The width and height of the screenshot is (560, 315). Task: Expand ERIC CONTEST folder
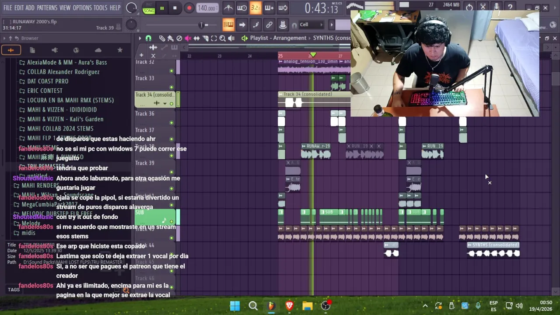(x=41, y=91)
